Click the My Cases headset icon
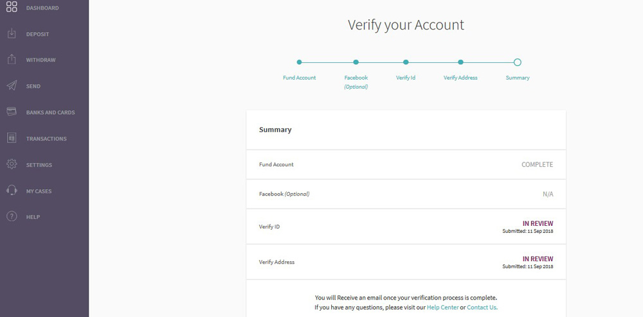Screen dimensions: 643x317 (x=12, y=191)
